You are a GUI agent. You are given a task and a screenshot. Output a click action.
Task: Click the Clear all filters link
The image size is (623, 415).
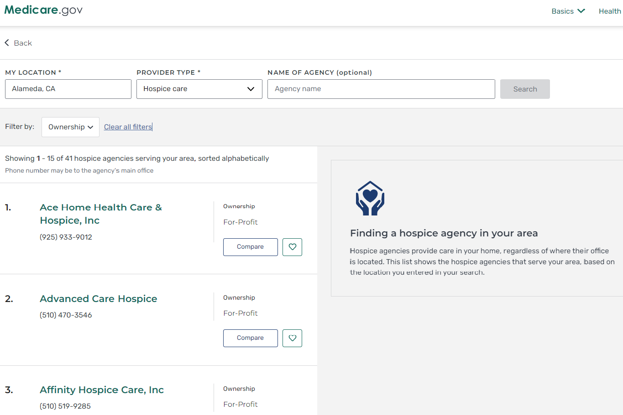pos(128,127)
